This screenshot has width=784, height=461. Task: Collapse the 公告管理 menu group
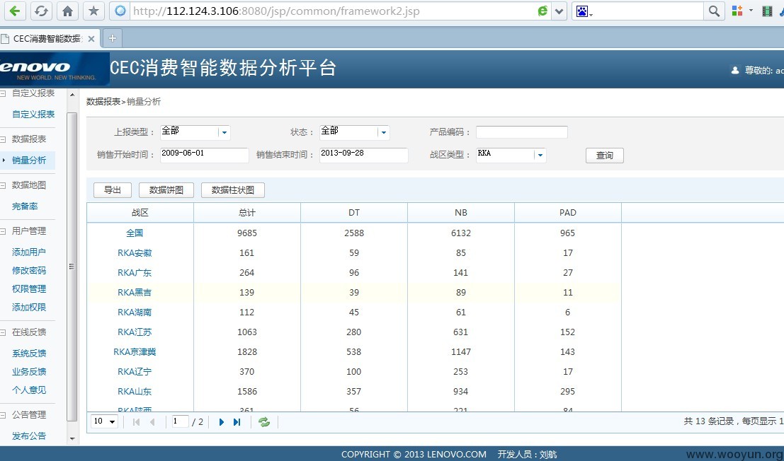3,415
